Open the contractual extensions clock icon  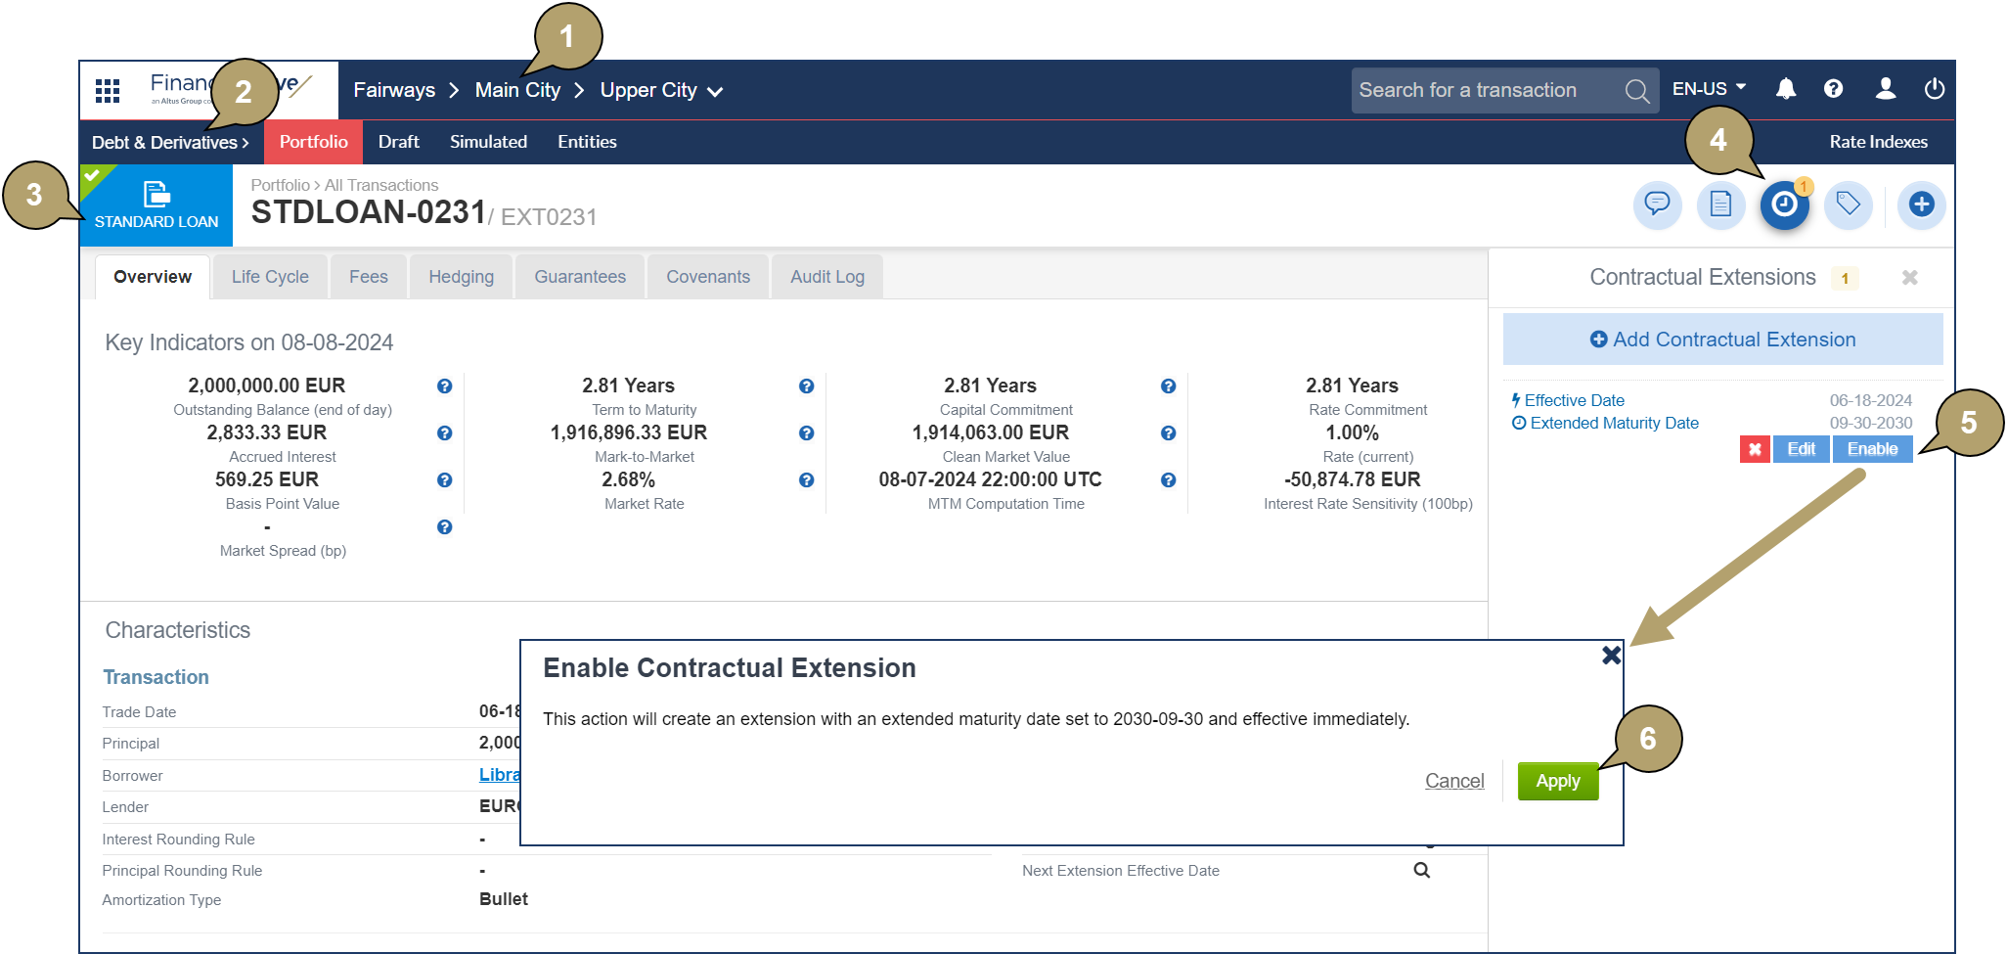(1784, 204)
